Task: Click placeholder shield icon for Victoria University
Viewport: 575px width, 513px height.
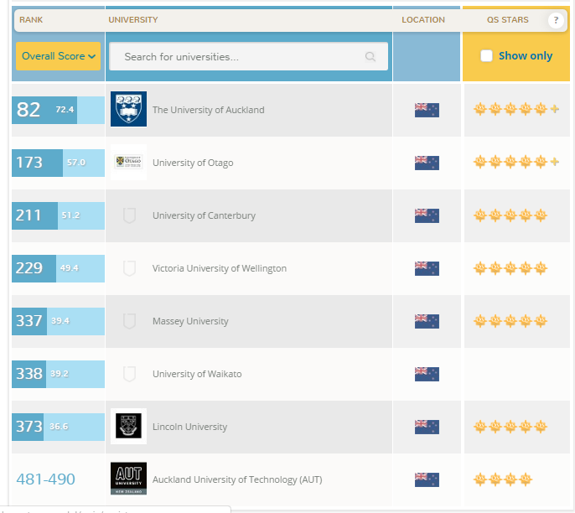Action: click(129, 268)
